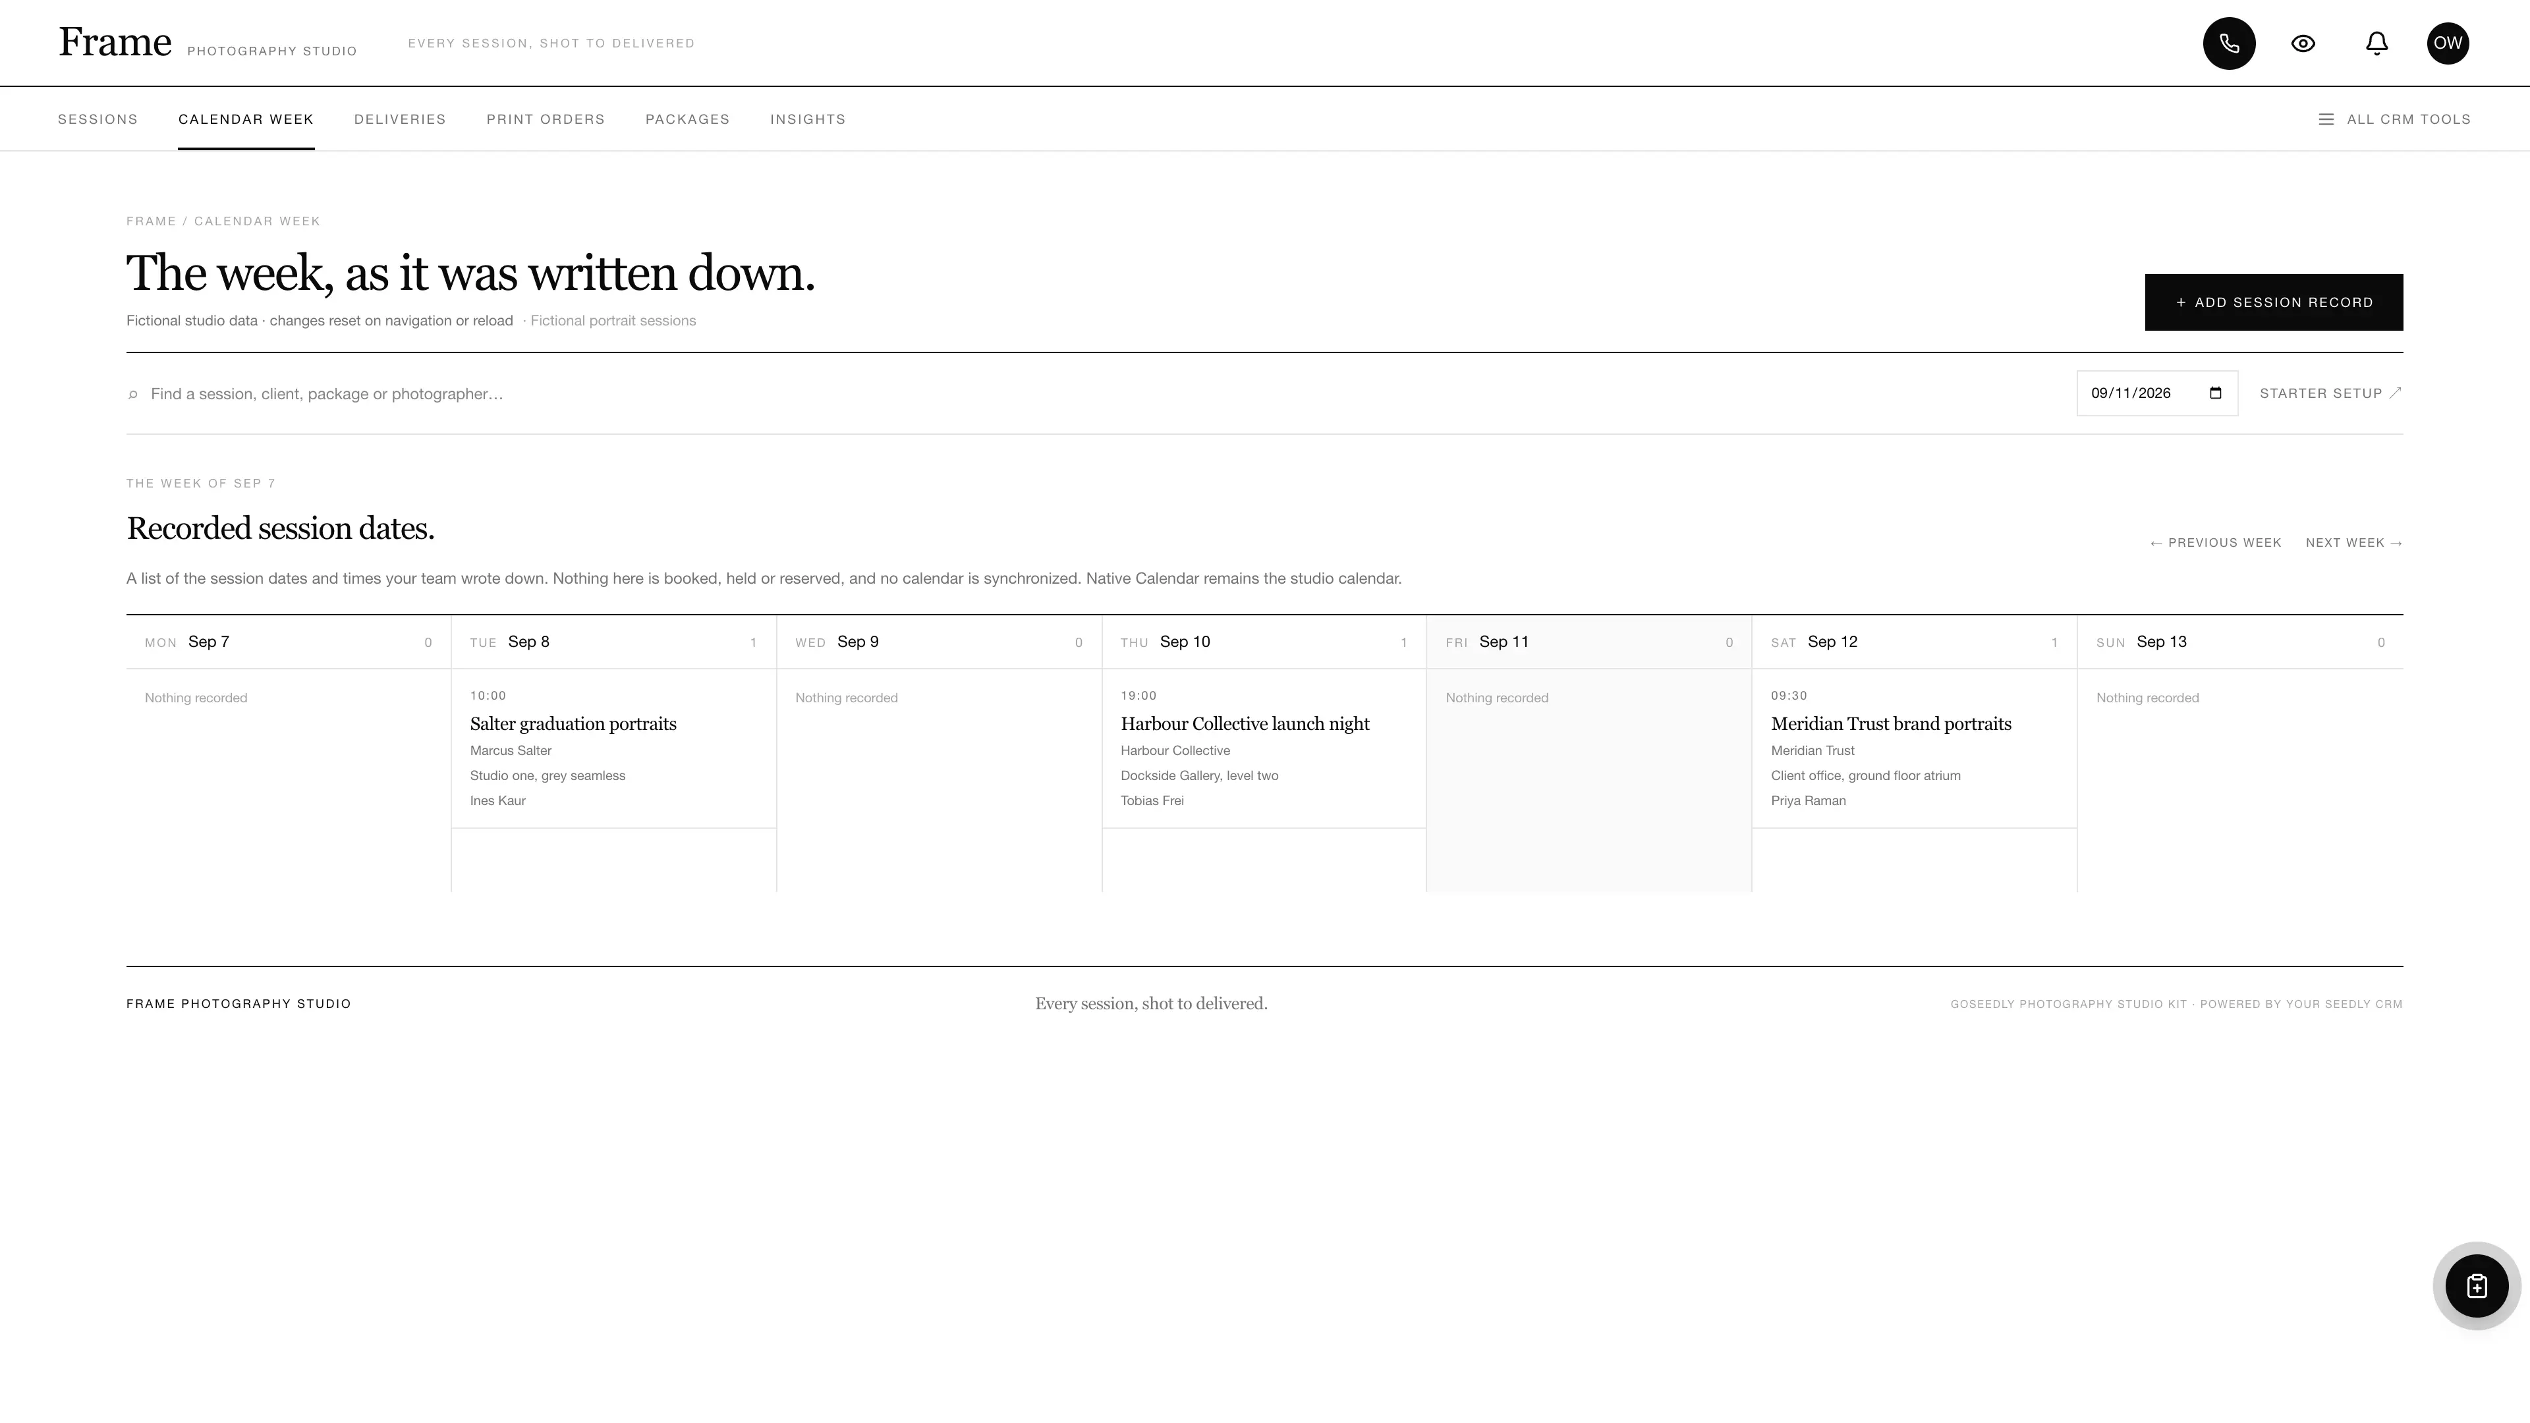Select the Sat Sep 12 column header
This screenshot has height=1423, width=2530.
click(1914, 642)
